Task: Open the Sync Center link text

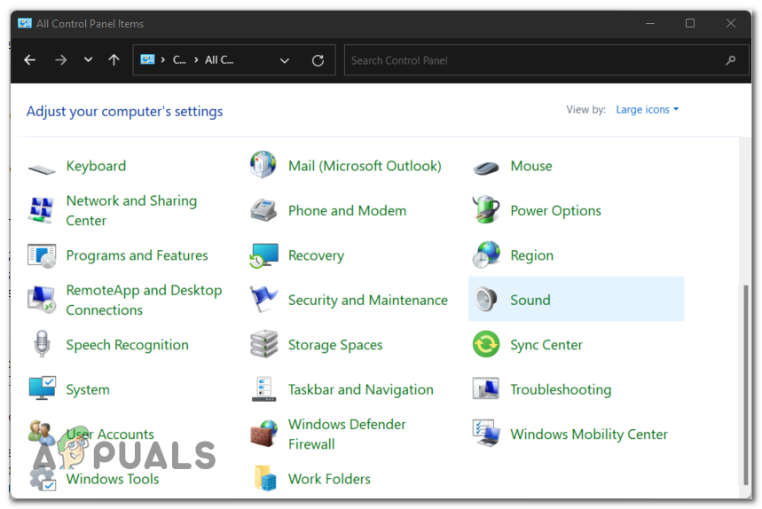Action: pyautogui.click(x=546, y=345)
